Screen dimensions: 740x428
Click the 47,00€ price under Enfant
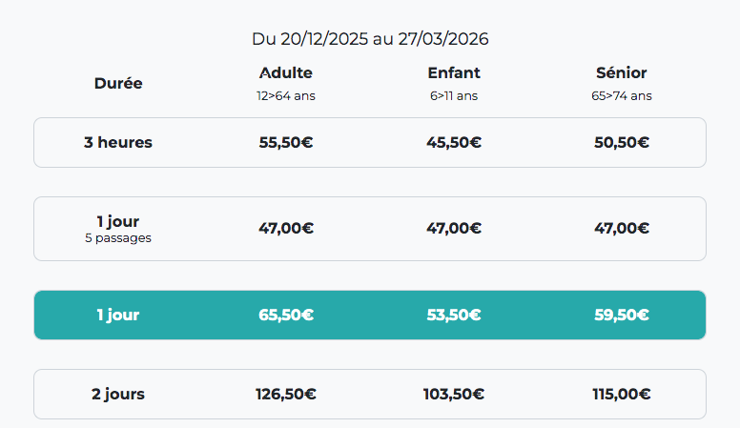454,229
